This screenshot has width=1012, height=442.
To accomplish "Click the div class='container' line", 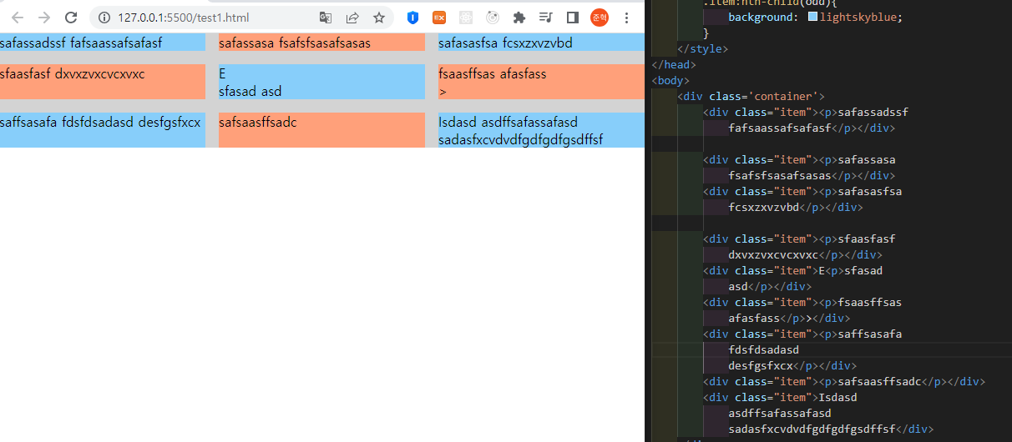I will [751, 96].
